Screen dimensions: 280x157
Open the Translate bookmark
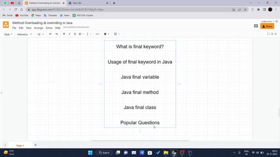pos(50,16)
